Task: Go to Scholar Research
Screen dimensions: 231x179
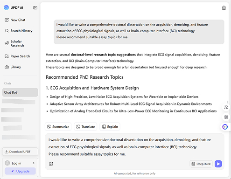Action: pos(14,43)
